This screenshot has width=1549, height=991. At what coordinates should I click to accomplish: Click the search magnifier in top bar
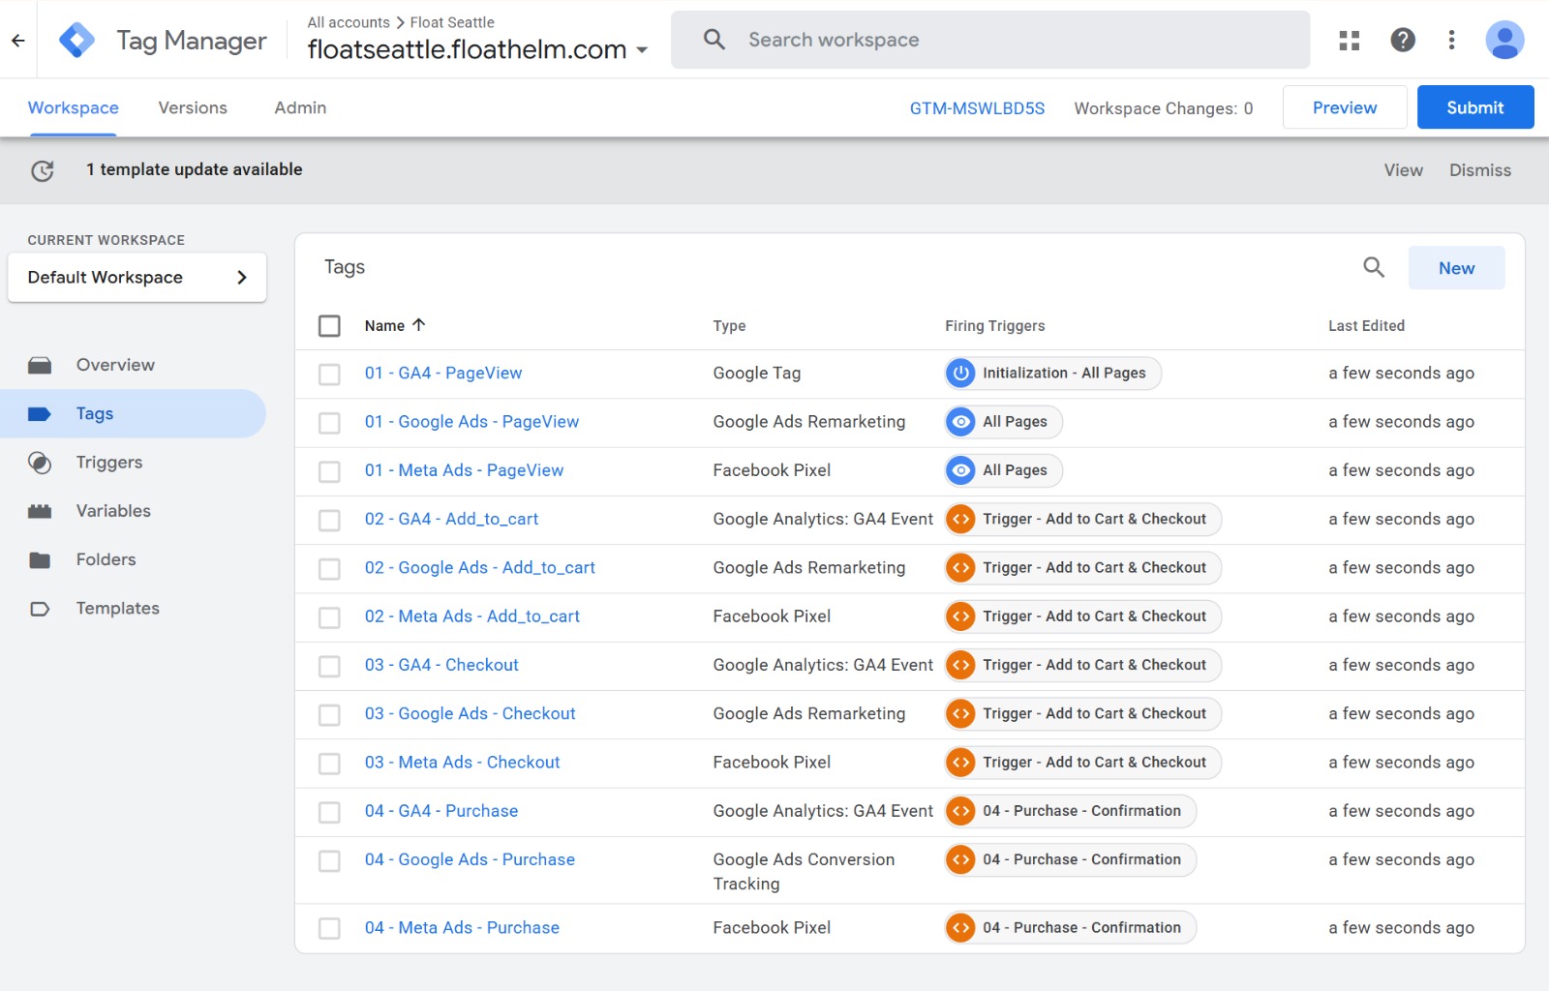[x=714, y=40]
